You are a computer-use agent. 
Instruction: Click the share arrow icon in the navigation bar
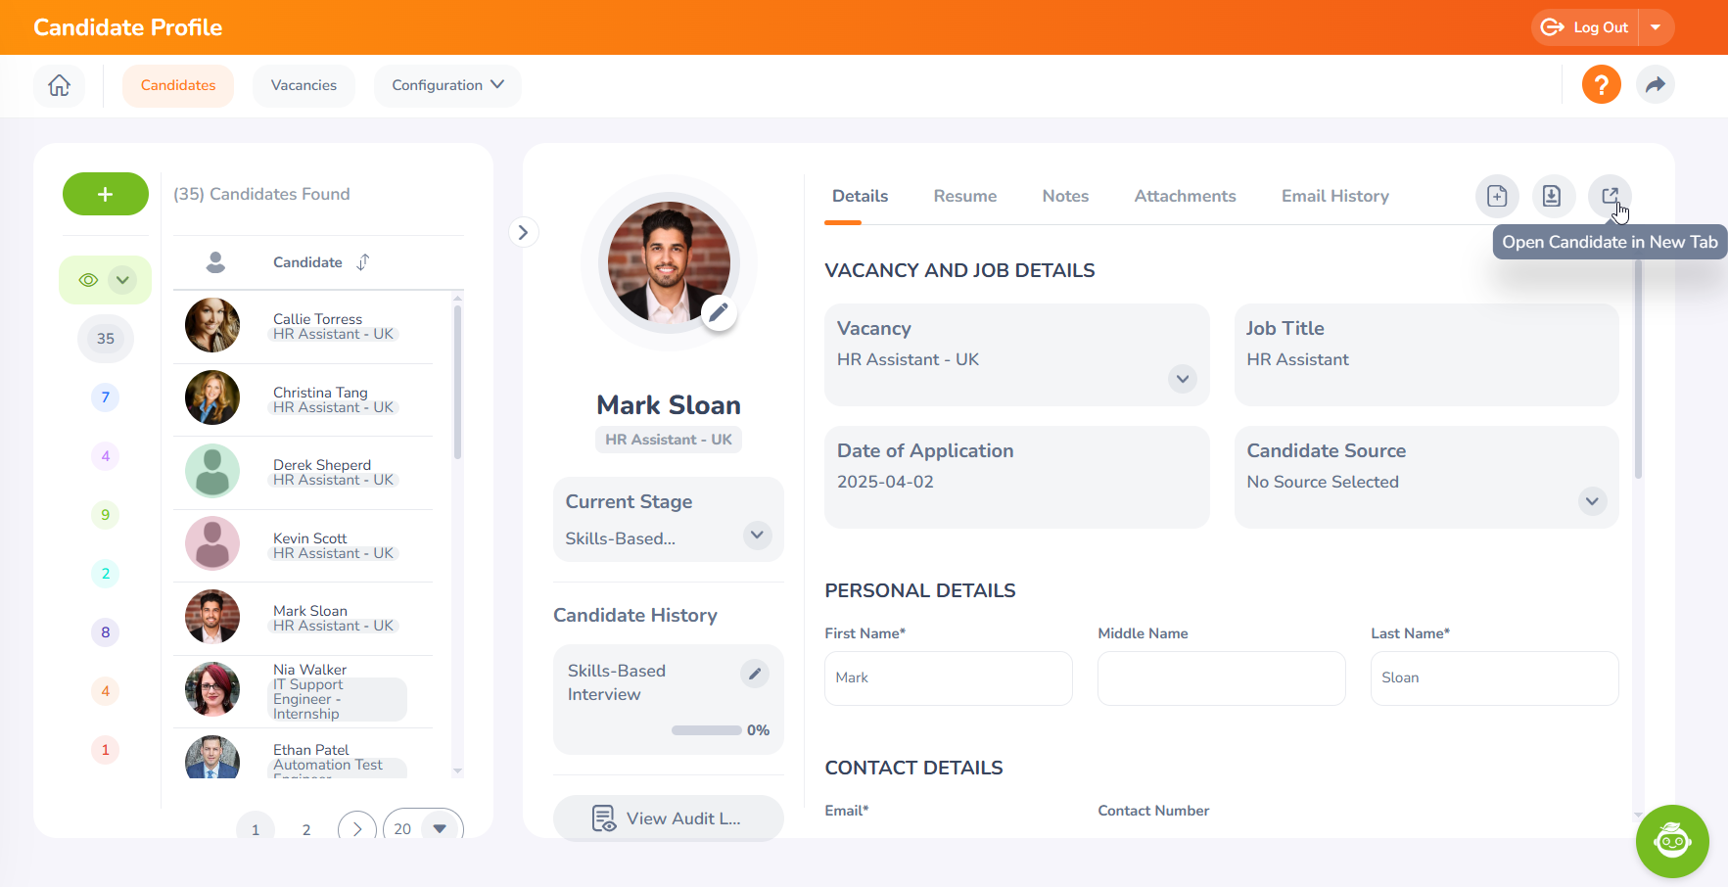pyautogui.click(x=1655, y=85)
